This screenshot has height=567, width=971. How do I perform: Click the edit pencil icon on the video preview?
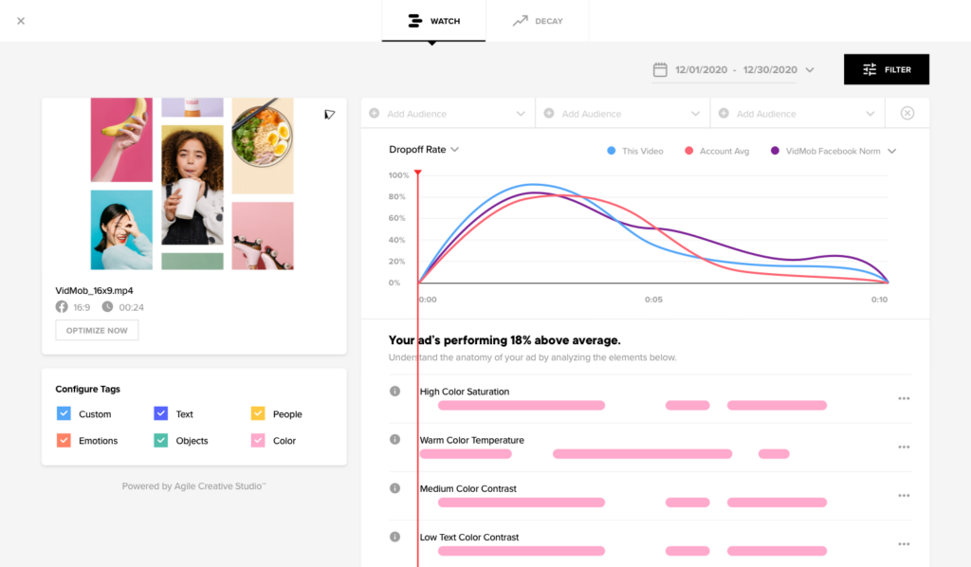point(329,114)
